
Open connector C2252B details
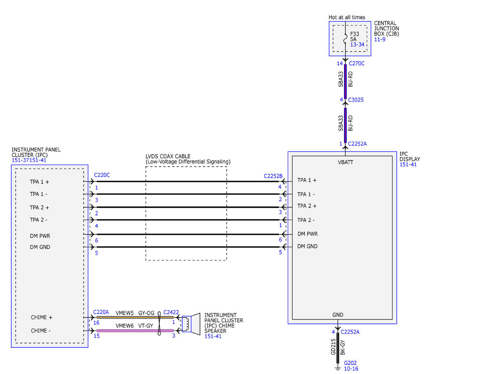point(273,176)
